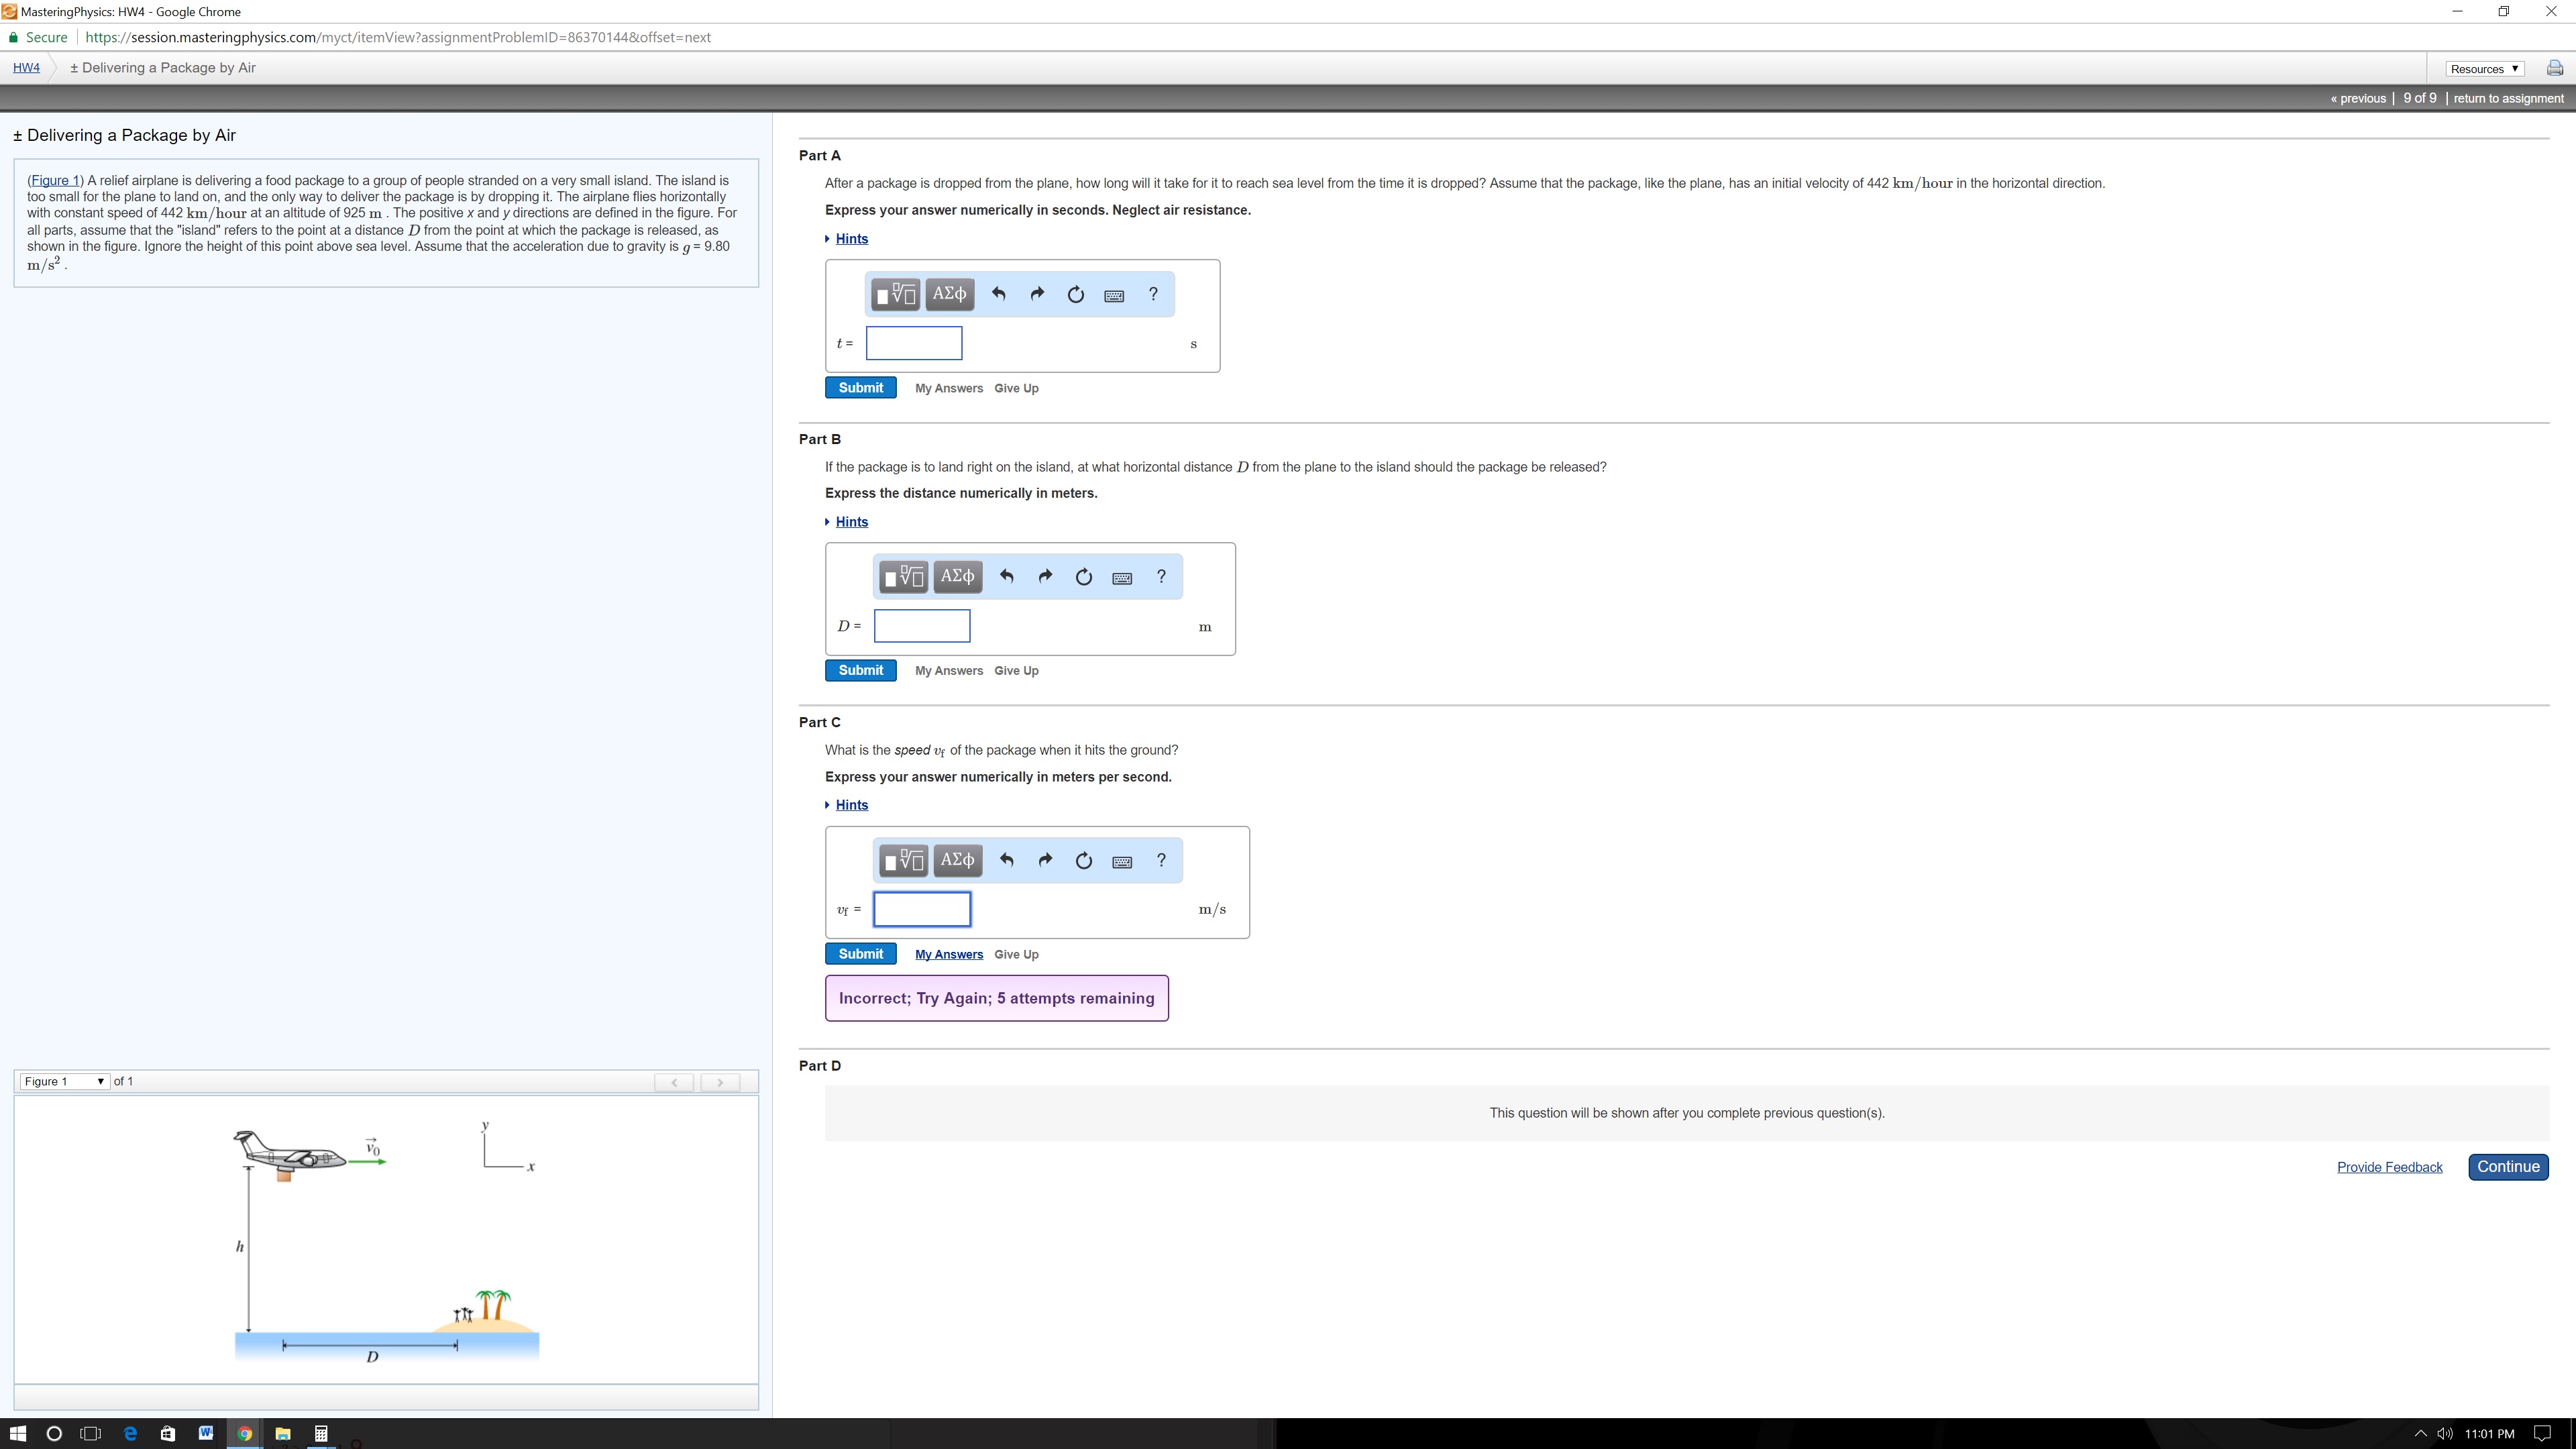Open Word from taskbar

tap(206, 1433)
